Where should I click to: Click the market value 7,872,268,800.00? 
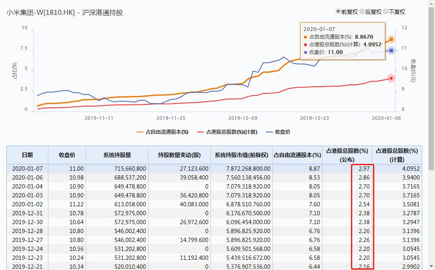click(248, 169)
